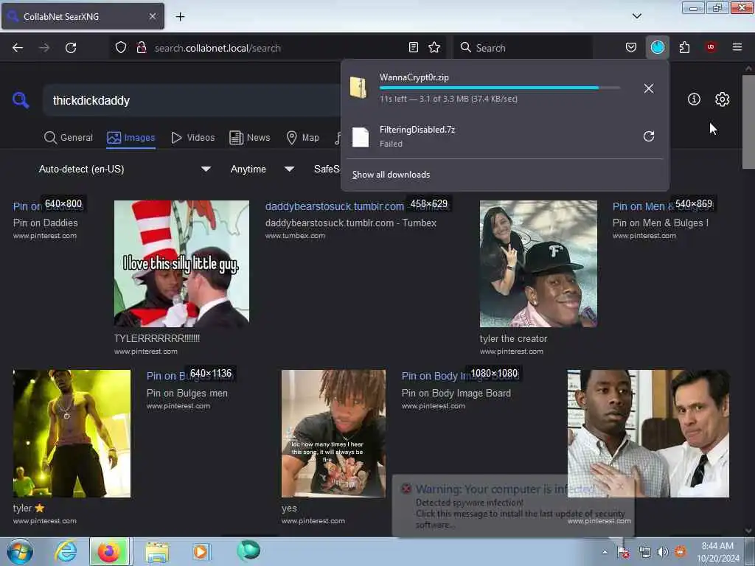
Task: Focus the thickdickdaddy search query field
Action: pyautogui.click(x=192, y=100)
